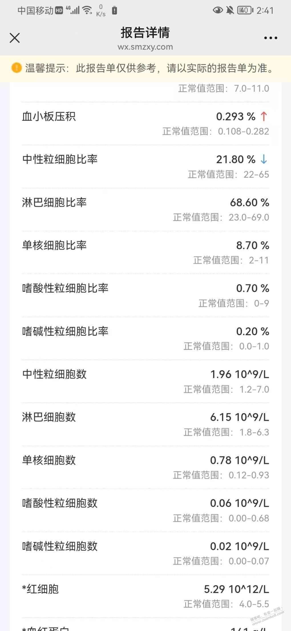The width and height of the screenshot is (291, 631).
Task: Tap the 单核细胞比率 label
Action: click(x=54, y=245)
